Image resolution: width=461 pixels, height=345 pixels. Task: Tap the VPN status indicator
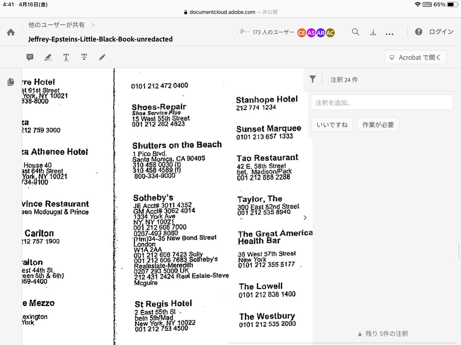point(427,4)
